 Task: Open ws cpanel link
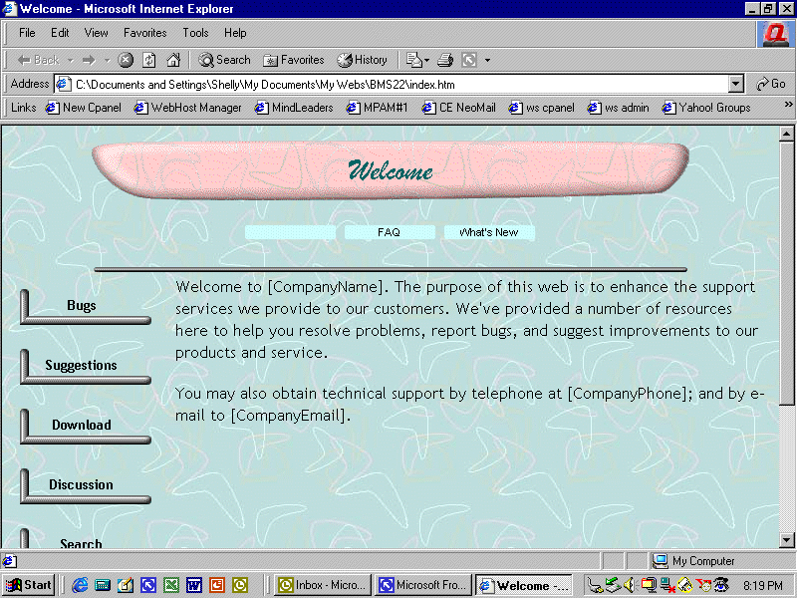click(x=541, y=108)
